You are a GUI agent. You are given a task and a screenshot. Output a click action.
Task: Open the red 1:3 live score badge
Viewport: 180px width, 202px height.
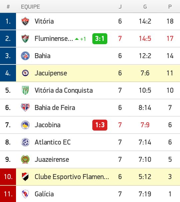100,125
